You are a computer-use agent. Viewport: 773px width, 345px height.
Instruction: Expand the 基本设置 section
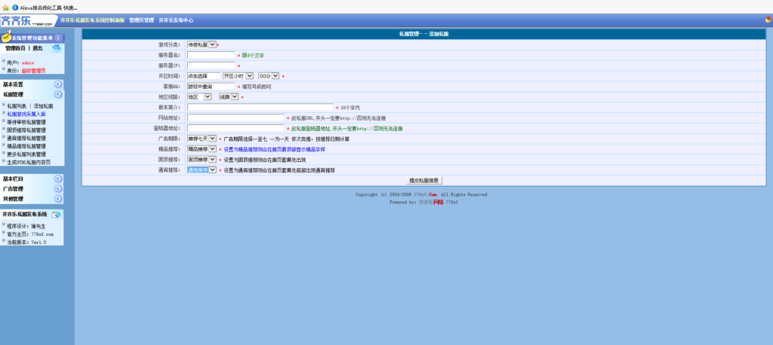click(58, 84)
